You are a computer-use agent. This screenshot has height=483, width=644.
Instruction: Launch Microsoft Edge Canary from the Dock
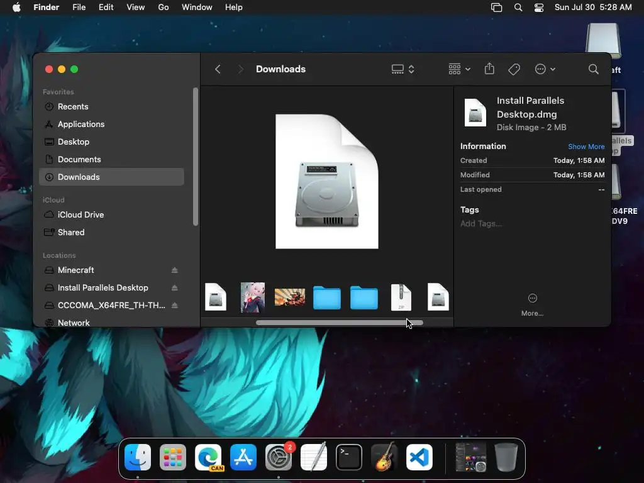point(208,457)
